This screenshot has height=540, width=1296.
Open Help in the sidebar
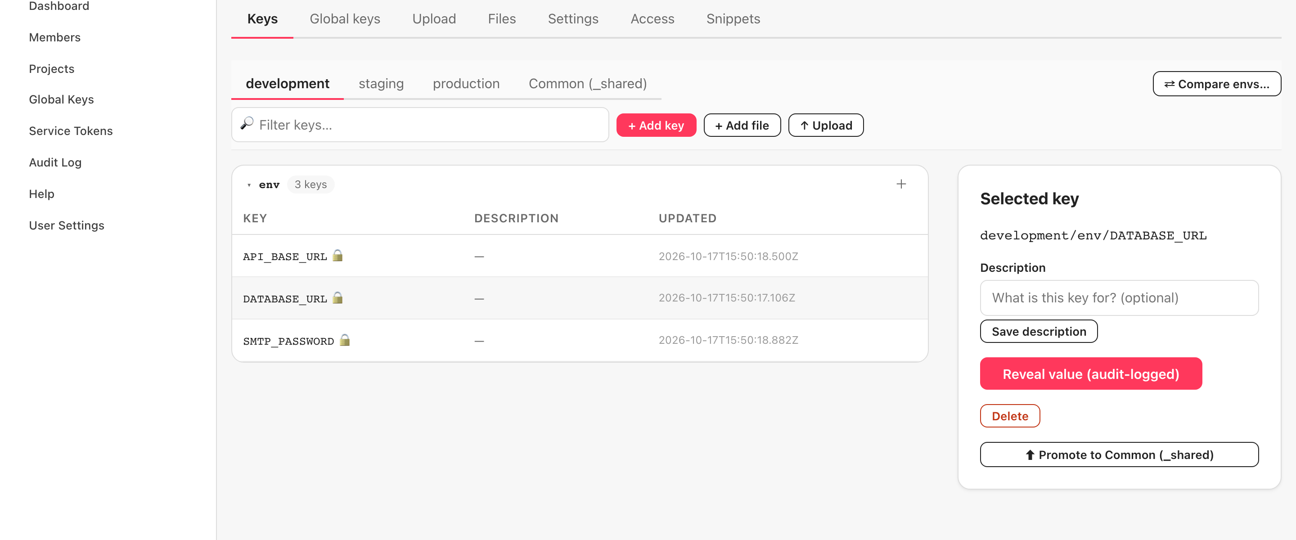[41, 194]
